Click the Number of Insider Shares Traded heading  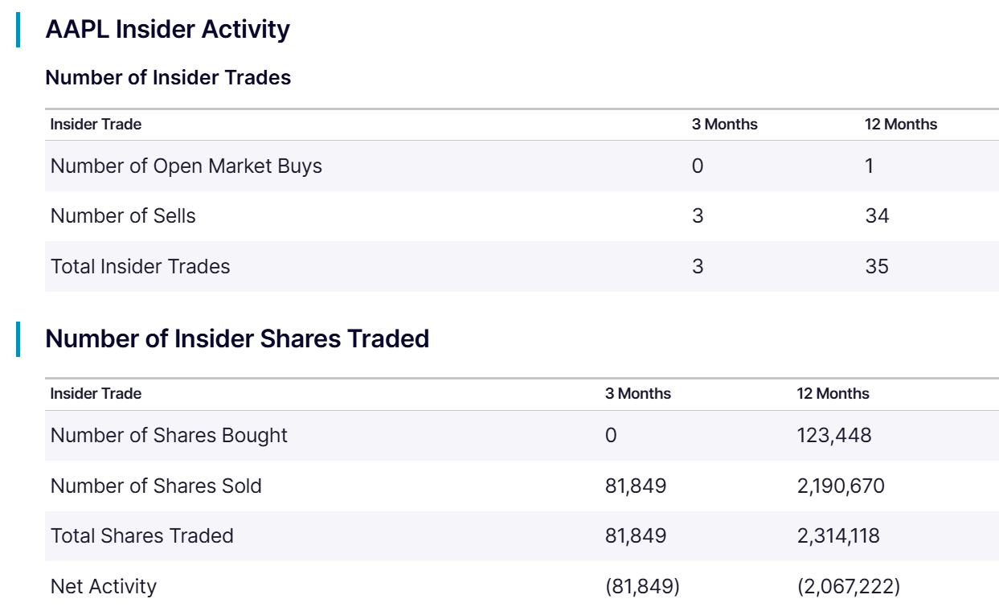[237, 339]
